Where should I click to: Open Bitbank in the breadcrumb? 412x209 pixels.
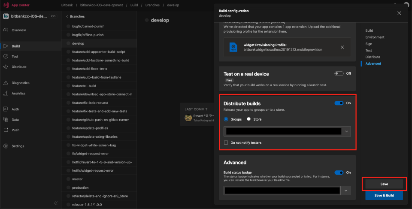tap(67, 5)
